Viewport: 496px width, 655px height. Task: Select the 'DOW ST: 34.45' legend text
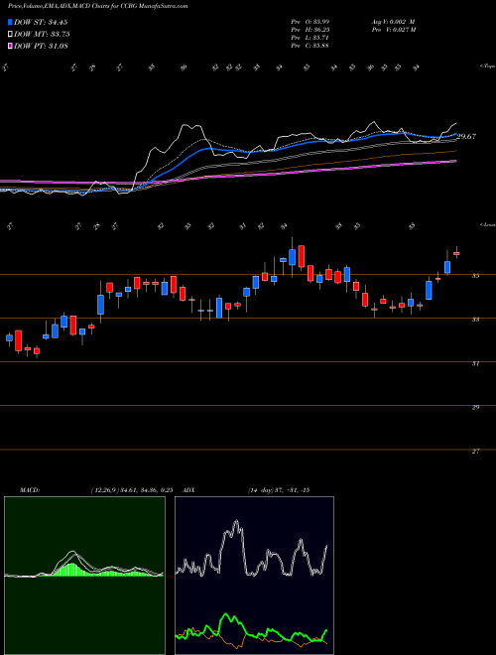coord(41,22)
